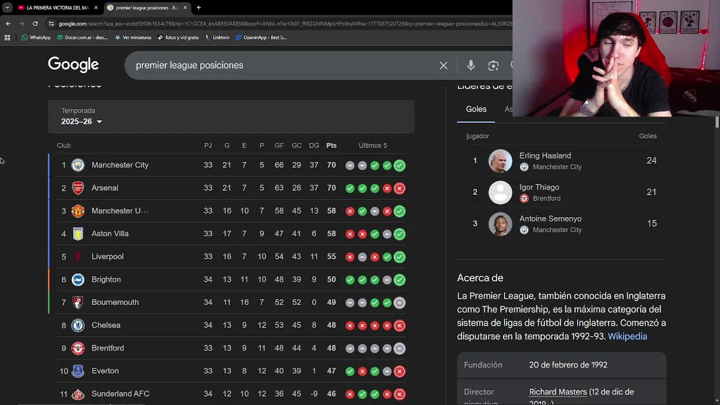Click the Sunderland AFC team name
Image resolution: width=720 pixels, height=405 pixels.
click(120, 394)
